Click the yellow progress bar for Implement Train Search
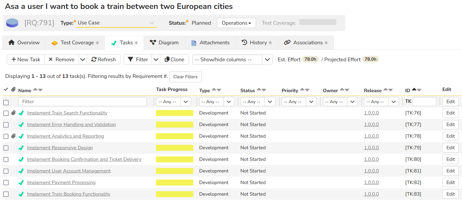 pos(175,113)
